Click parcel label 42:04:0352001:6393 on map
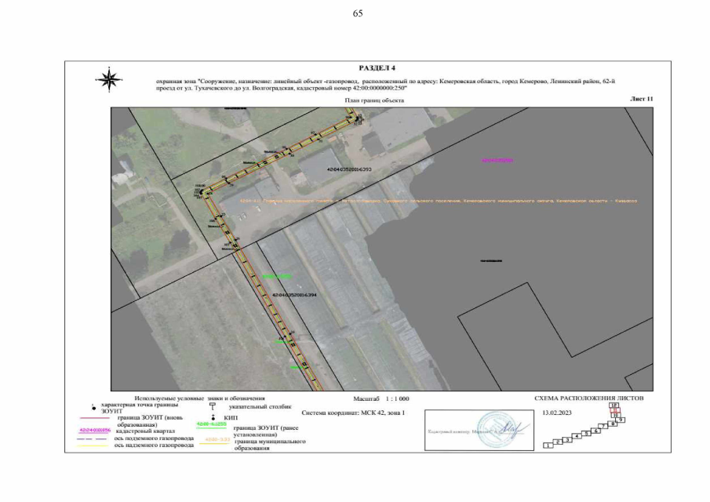Viewport: 710px width, 502px height. pos(348,169)
